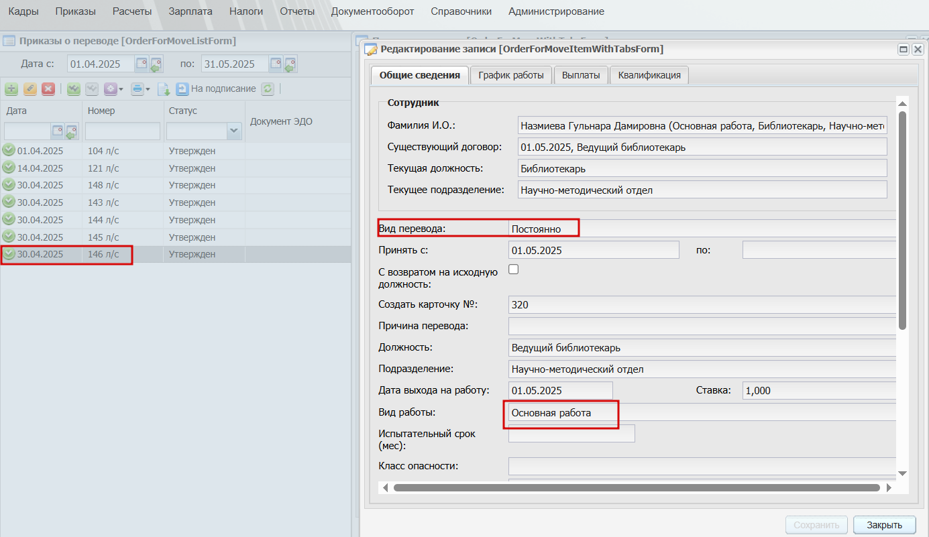Open the "Вид перевода" field
The width and height of the screenshot is (929, 537).
pos(702,229)
